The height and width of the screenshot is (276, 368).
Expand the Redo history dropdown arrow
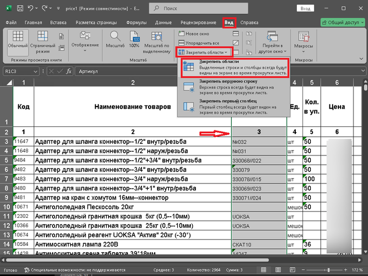pyautogui.click(x=51, y=8)
